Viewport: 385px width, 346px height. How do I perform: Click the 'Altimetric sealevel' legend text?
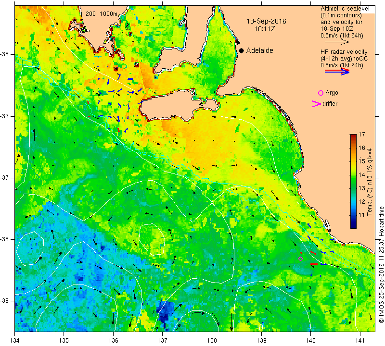[x=345, y=9]
